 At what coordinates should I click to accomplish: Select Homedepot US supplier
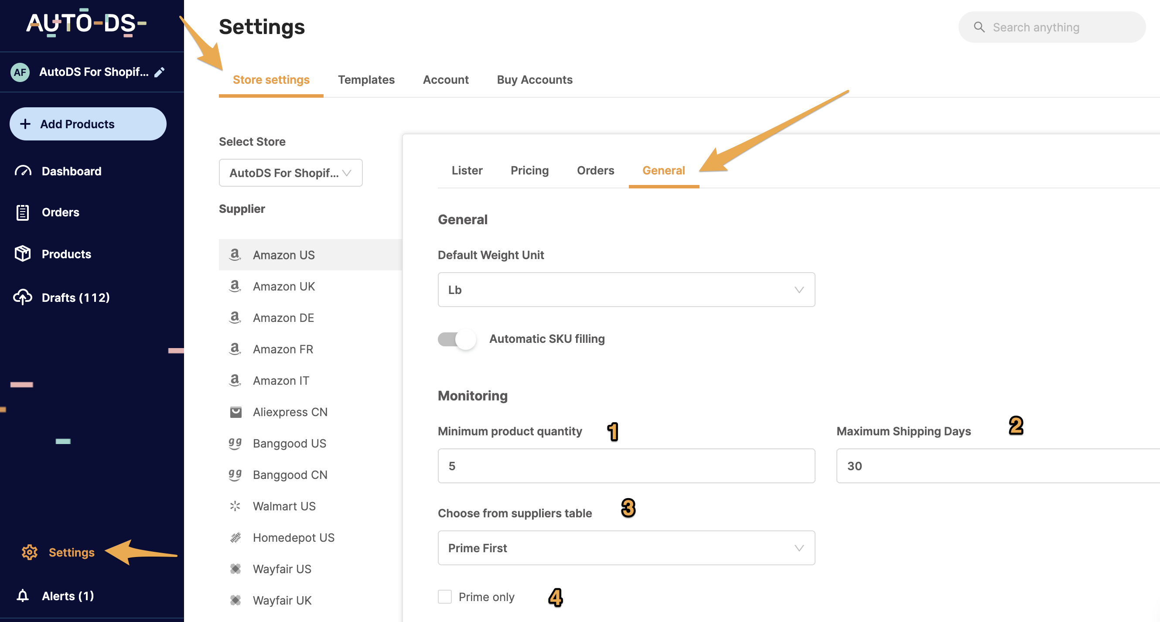310,537
